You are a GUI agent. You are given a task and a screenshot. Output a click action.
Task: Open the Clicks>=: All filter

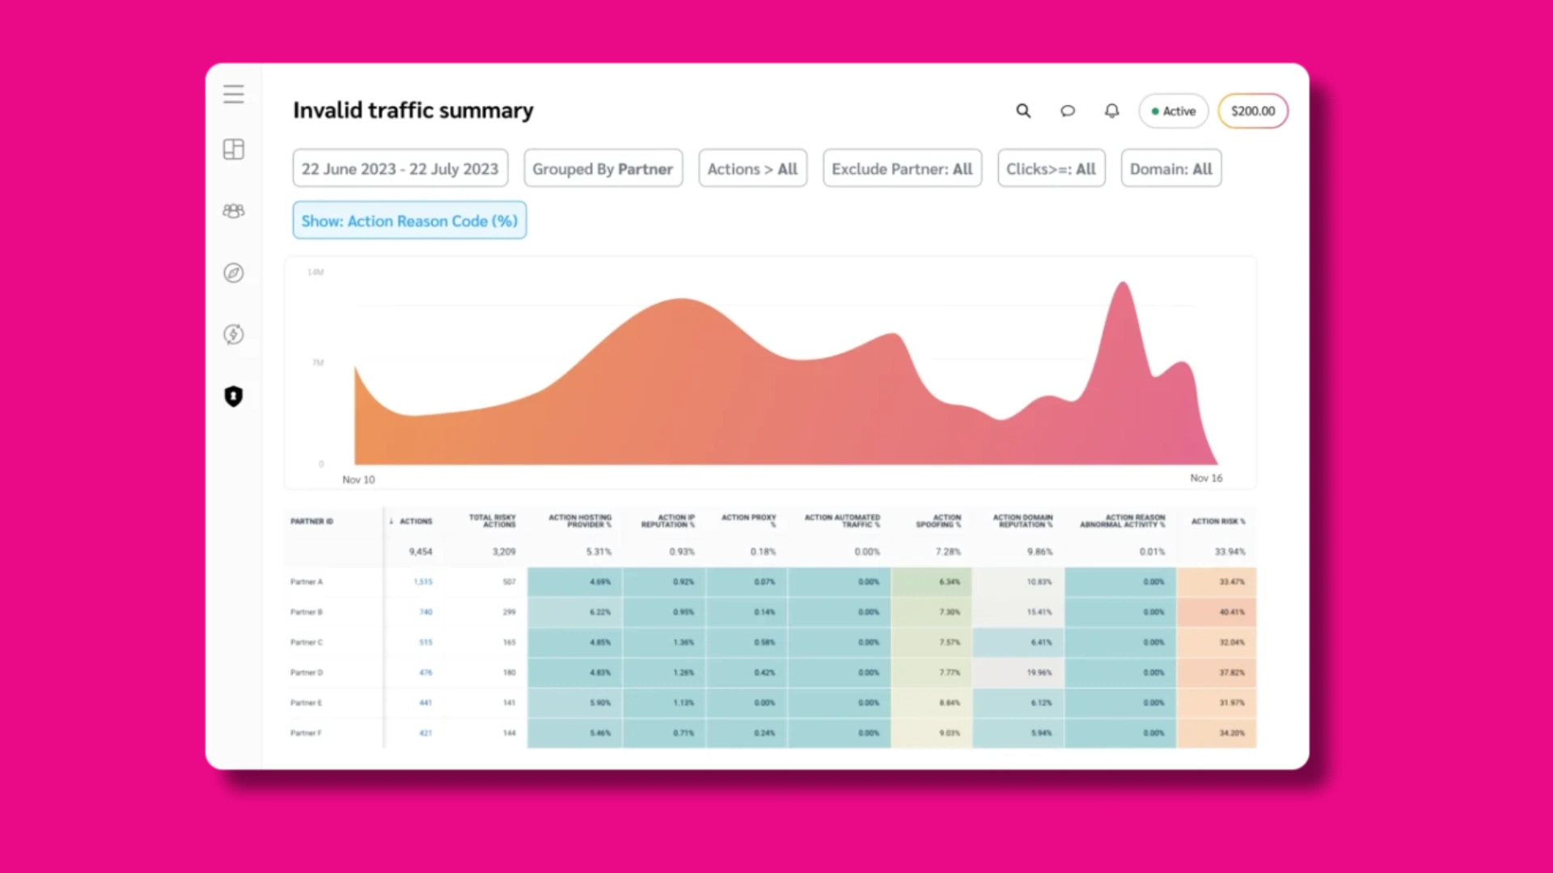click(x=1051, y=168)
